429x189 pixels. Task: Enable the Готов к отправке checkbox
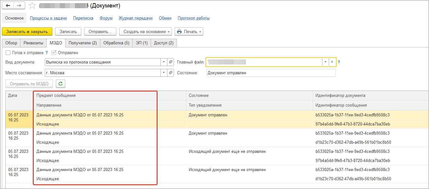coord(8,53)
